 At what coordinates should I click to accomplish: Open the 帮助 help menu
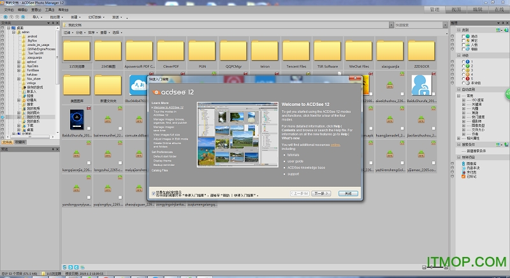pos(63,10)
